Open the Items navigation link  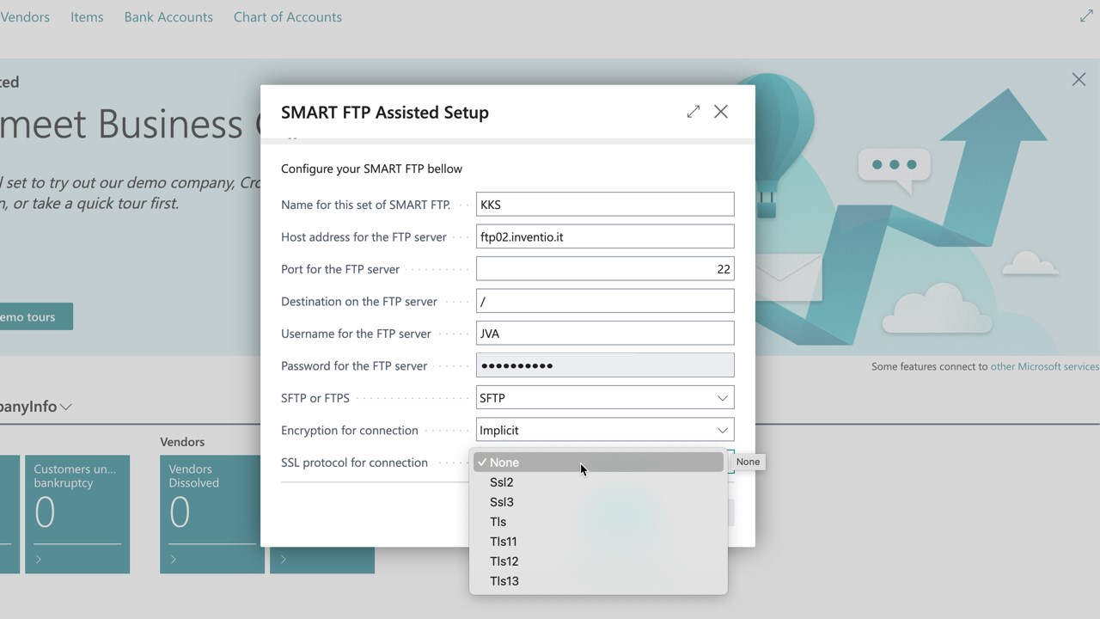[87, 17]
